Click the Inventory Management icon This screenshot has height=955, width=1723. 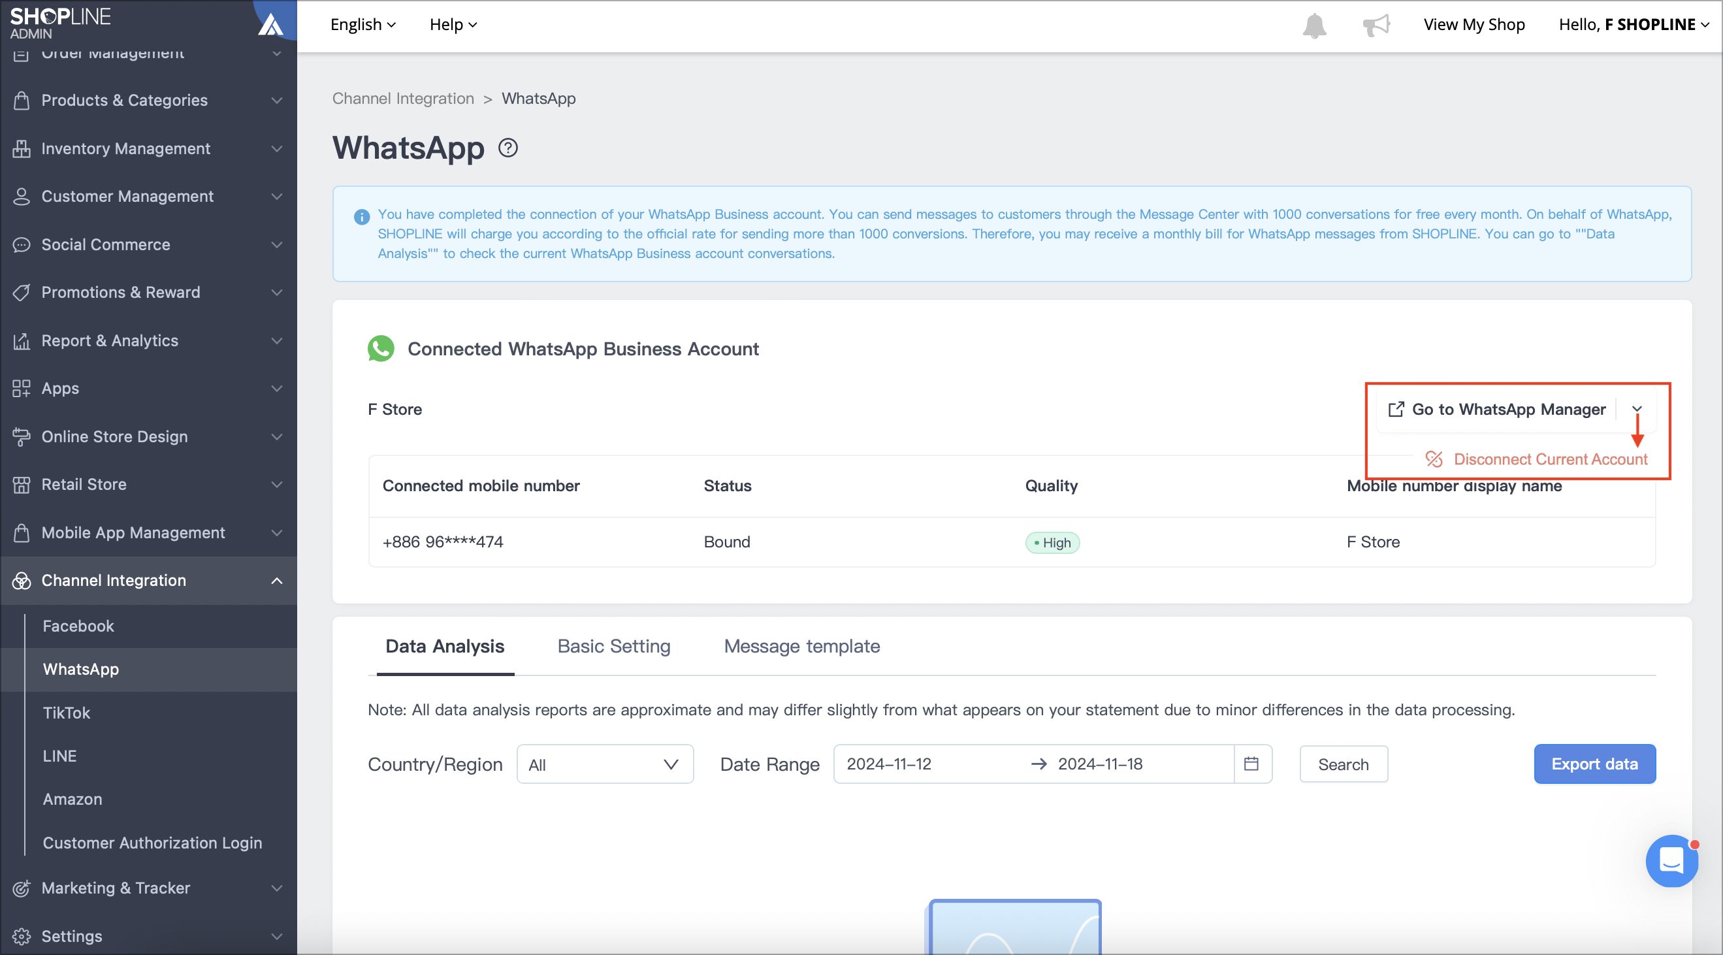pyautogui.click(x=22, y=148)
